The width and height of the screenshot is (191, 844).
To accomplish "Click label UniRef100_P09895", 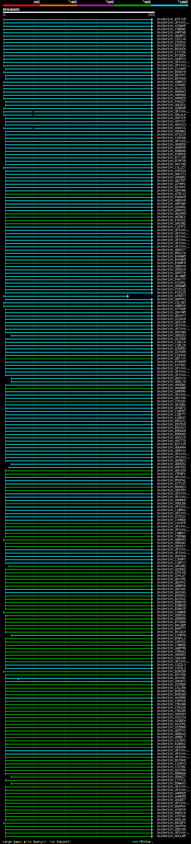I will (x=171, y=362).
